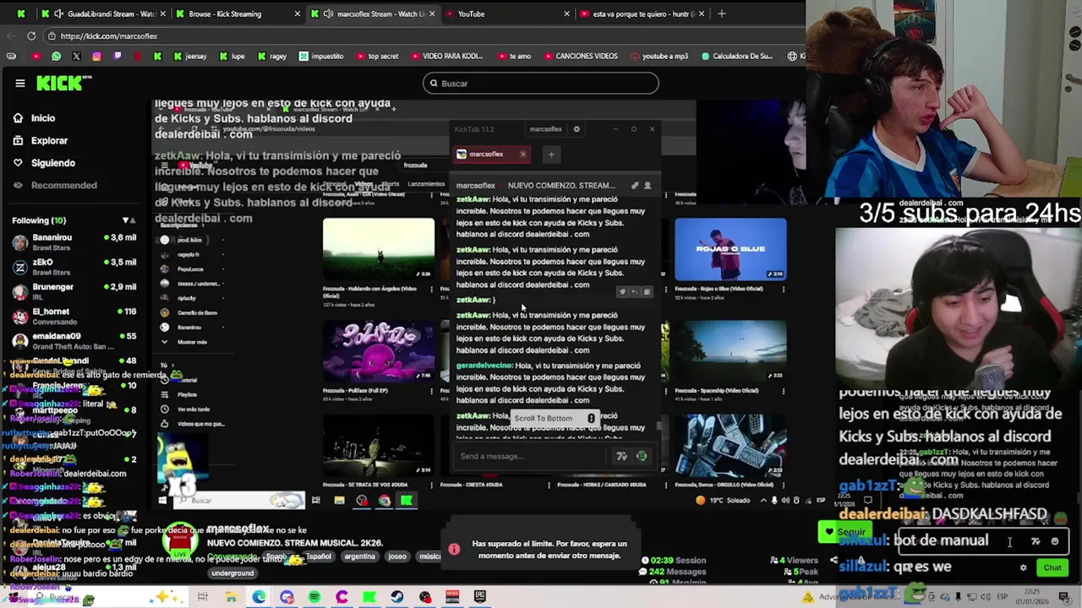Switch to esta va porque te quiero tab
The height and width of the screenshot is (608, 1082).
point(642,14)
